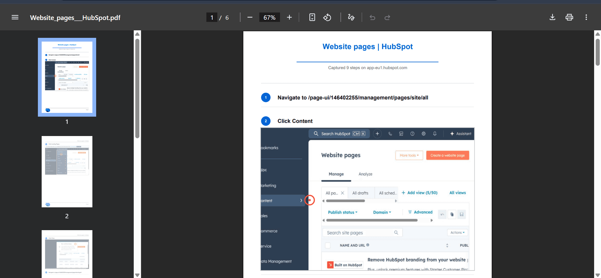This screenshot has height=278, width=601.
Task: Open the Domain filter dropdown
Action: click(x=382, y=212)
